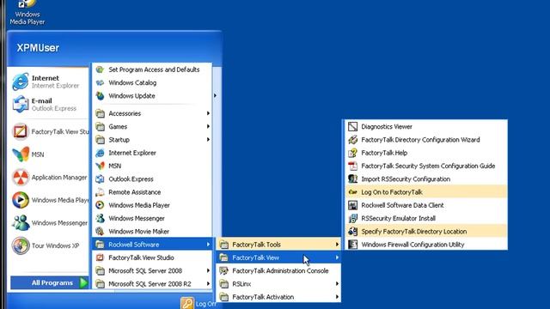Expand the FactoryTalk Tools submenu arrow

click(x=337, y=245)
